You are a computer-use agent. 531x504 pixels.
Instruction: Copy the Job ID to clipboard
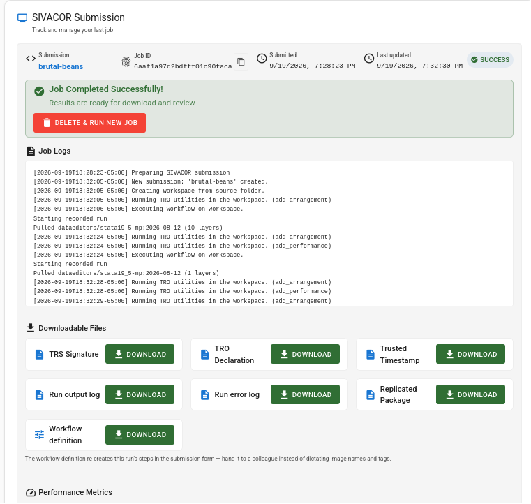pos(241,62)
